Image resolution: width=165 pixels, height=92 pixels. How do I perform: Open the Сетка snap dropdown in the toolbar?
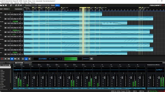tap(44, 5)
